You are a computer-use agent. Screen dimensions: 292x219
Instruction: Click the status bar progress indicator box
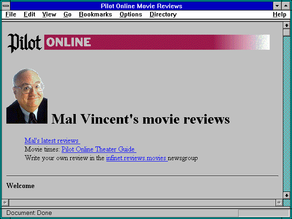point(264,213)
